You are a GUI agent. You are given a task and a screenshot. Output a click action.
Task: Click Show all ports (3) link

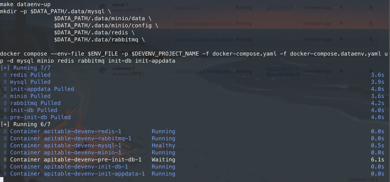tap(283, 74)
